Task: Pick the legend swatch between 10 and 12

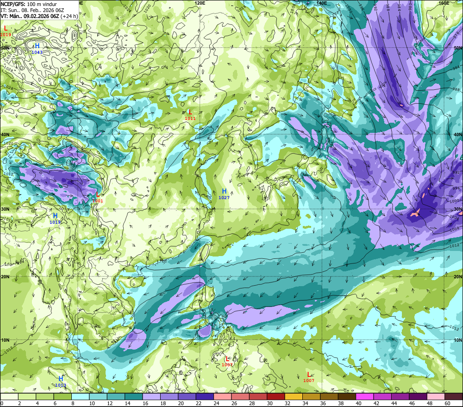Action: (x=98, y=396)
